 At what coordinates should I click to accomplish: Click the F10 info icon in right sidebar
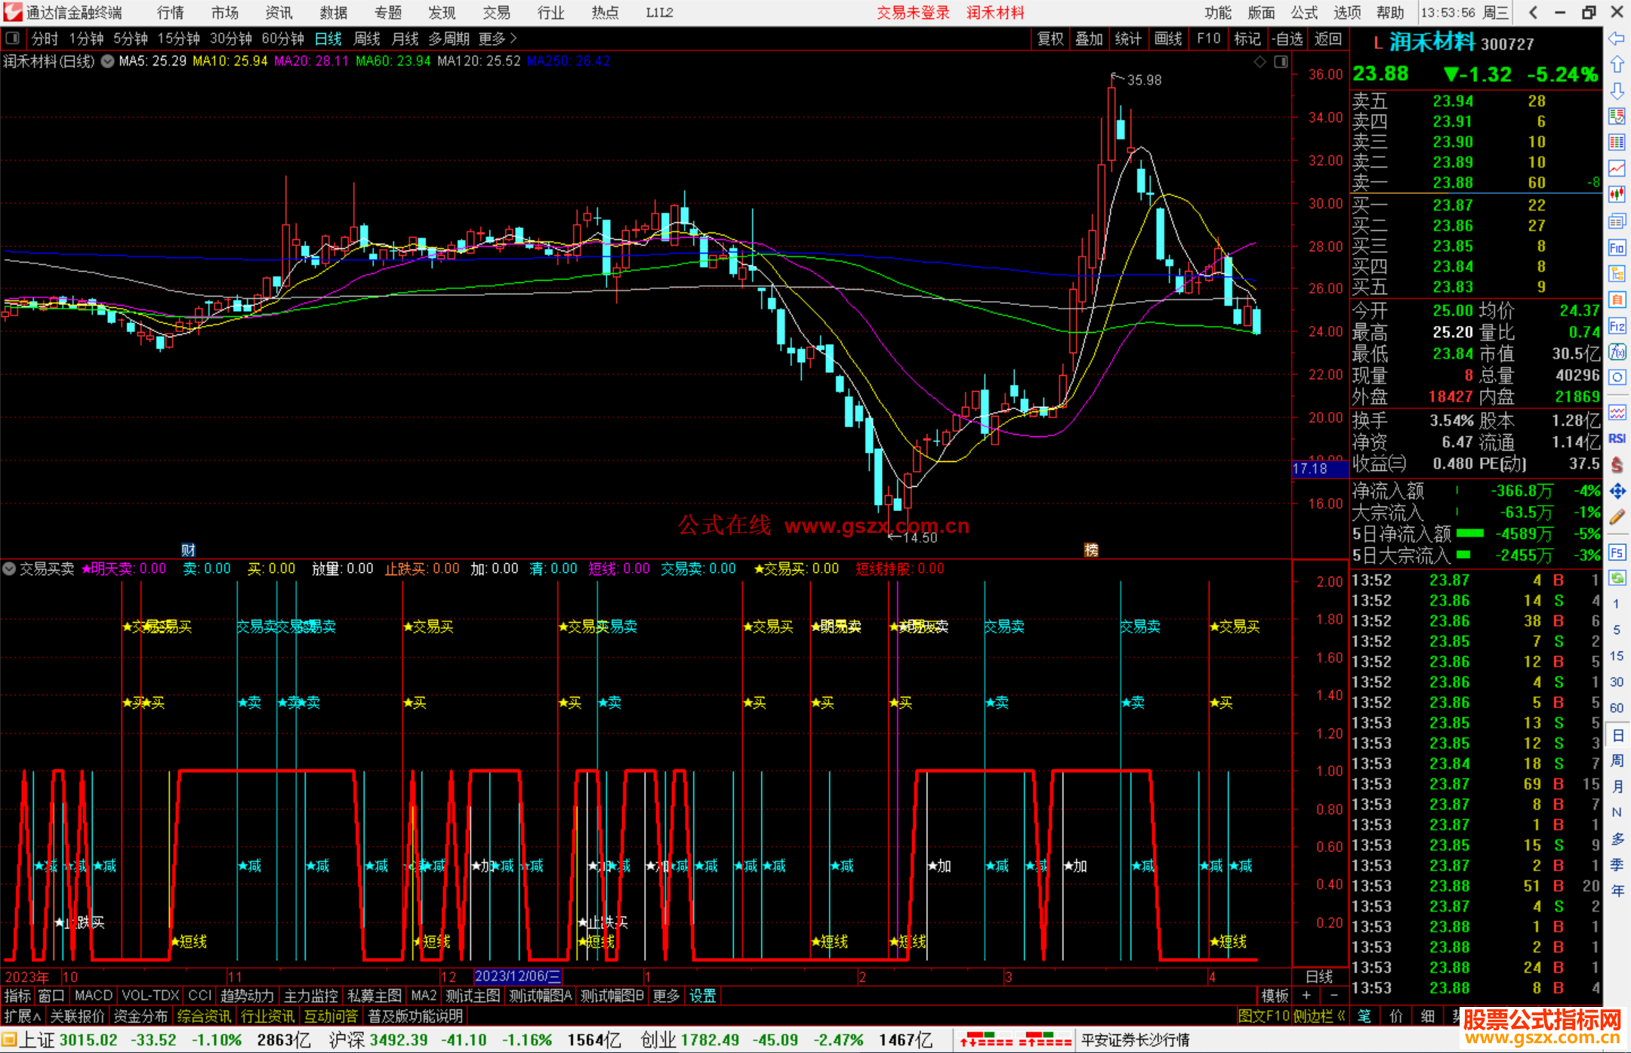[1617, 248]
